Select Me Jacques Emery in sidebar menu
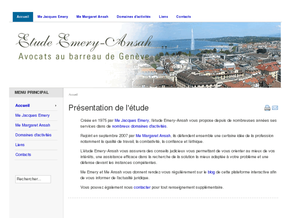Image resolution: width=291 pixels, height=218 pixels. pyautogui.click(x=32, y=116)
